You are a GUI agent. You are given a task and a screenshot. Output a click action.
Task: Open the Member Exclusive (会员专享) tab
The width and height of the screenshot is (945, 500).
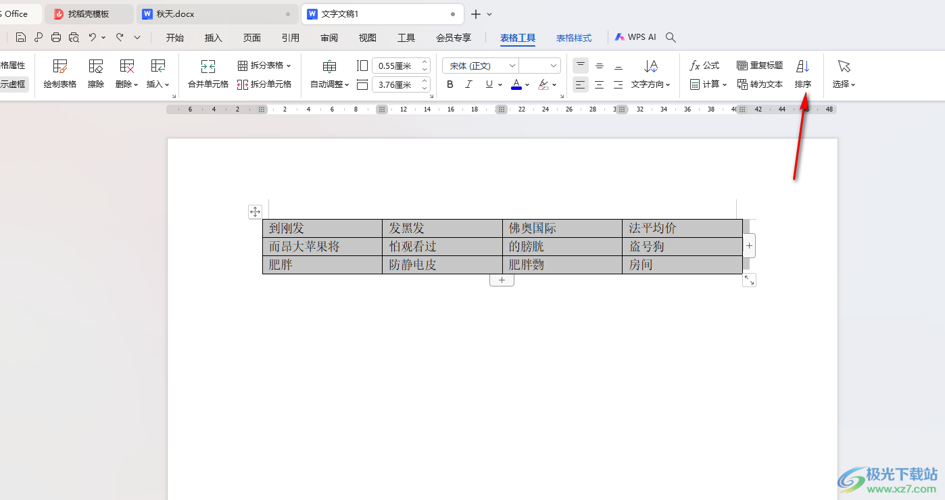[454, 38]
